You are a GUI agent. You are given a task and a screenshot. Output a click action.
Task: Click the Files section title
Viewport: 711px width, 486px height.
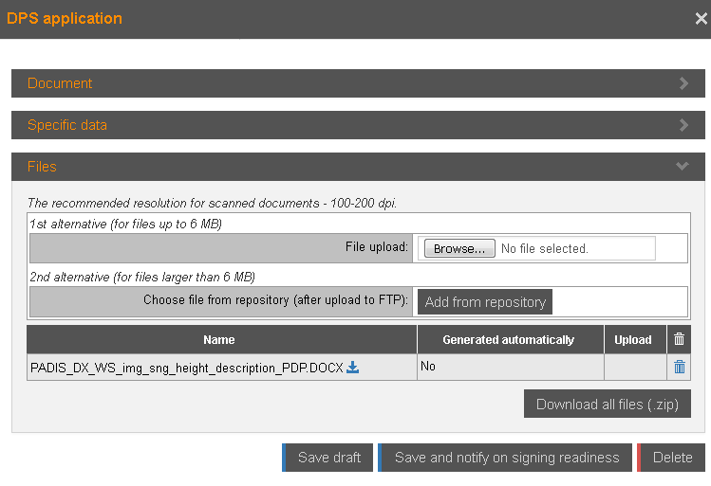tap(42, 167)
